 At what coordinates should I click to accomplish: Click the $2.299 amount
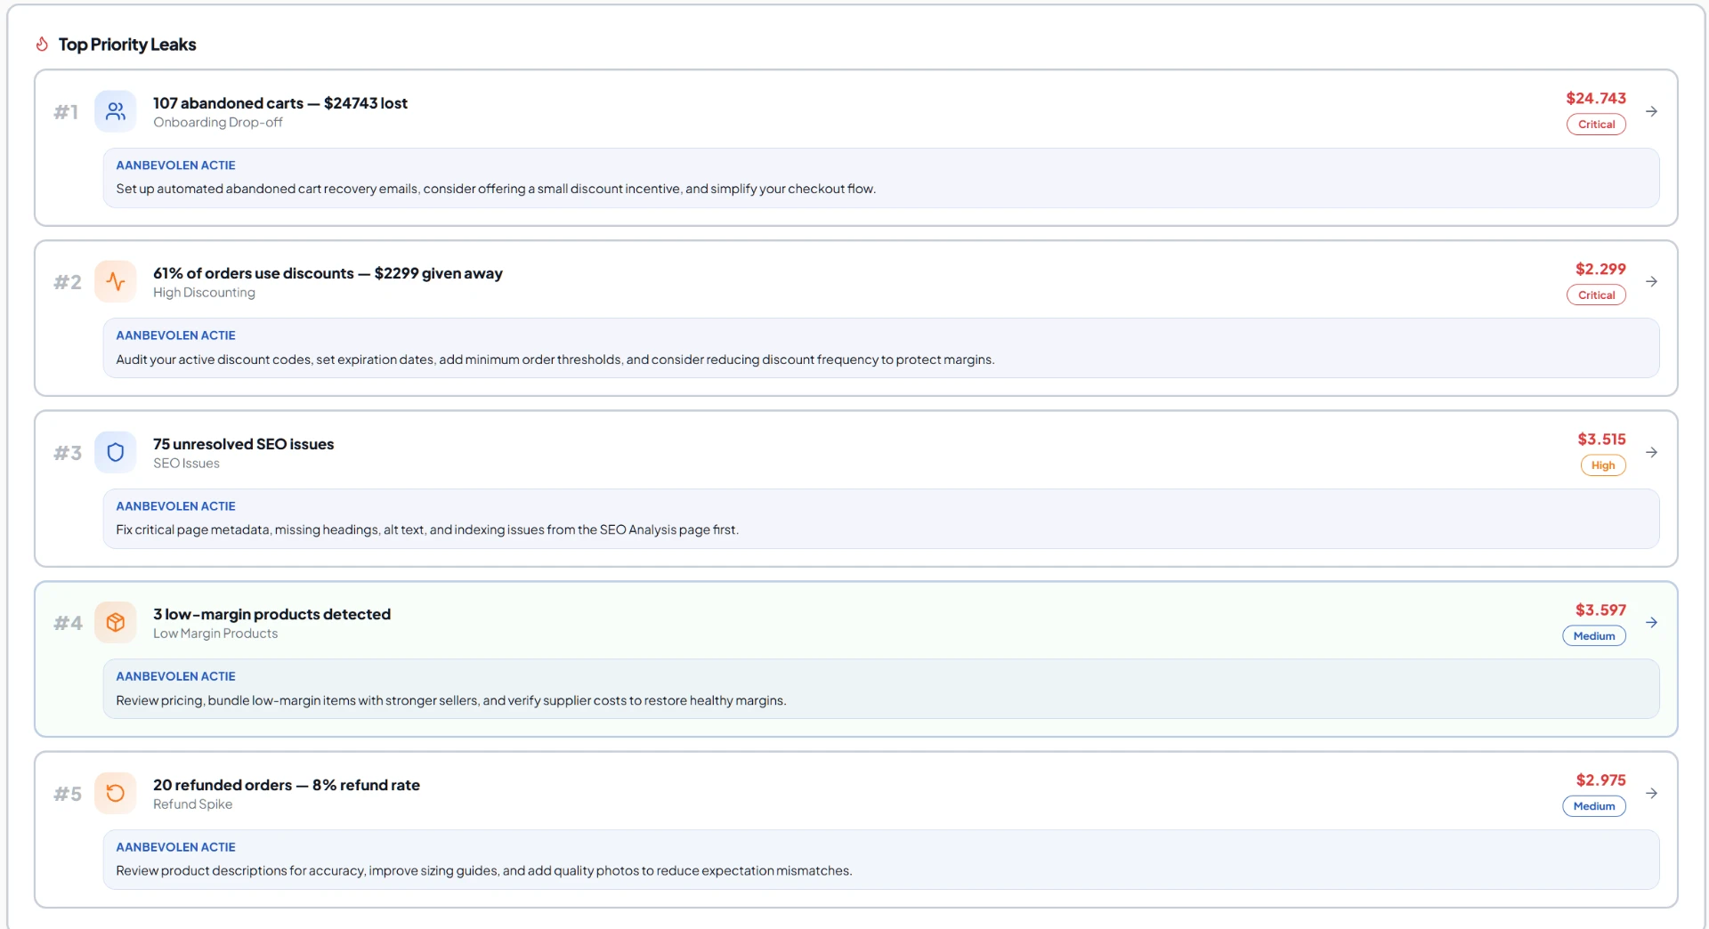(1600, 269)
